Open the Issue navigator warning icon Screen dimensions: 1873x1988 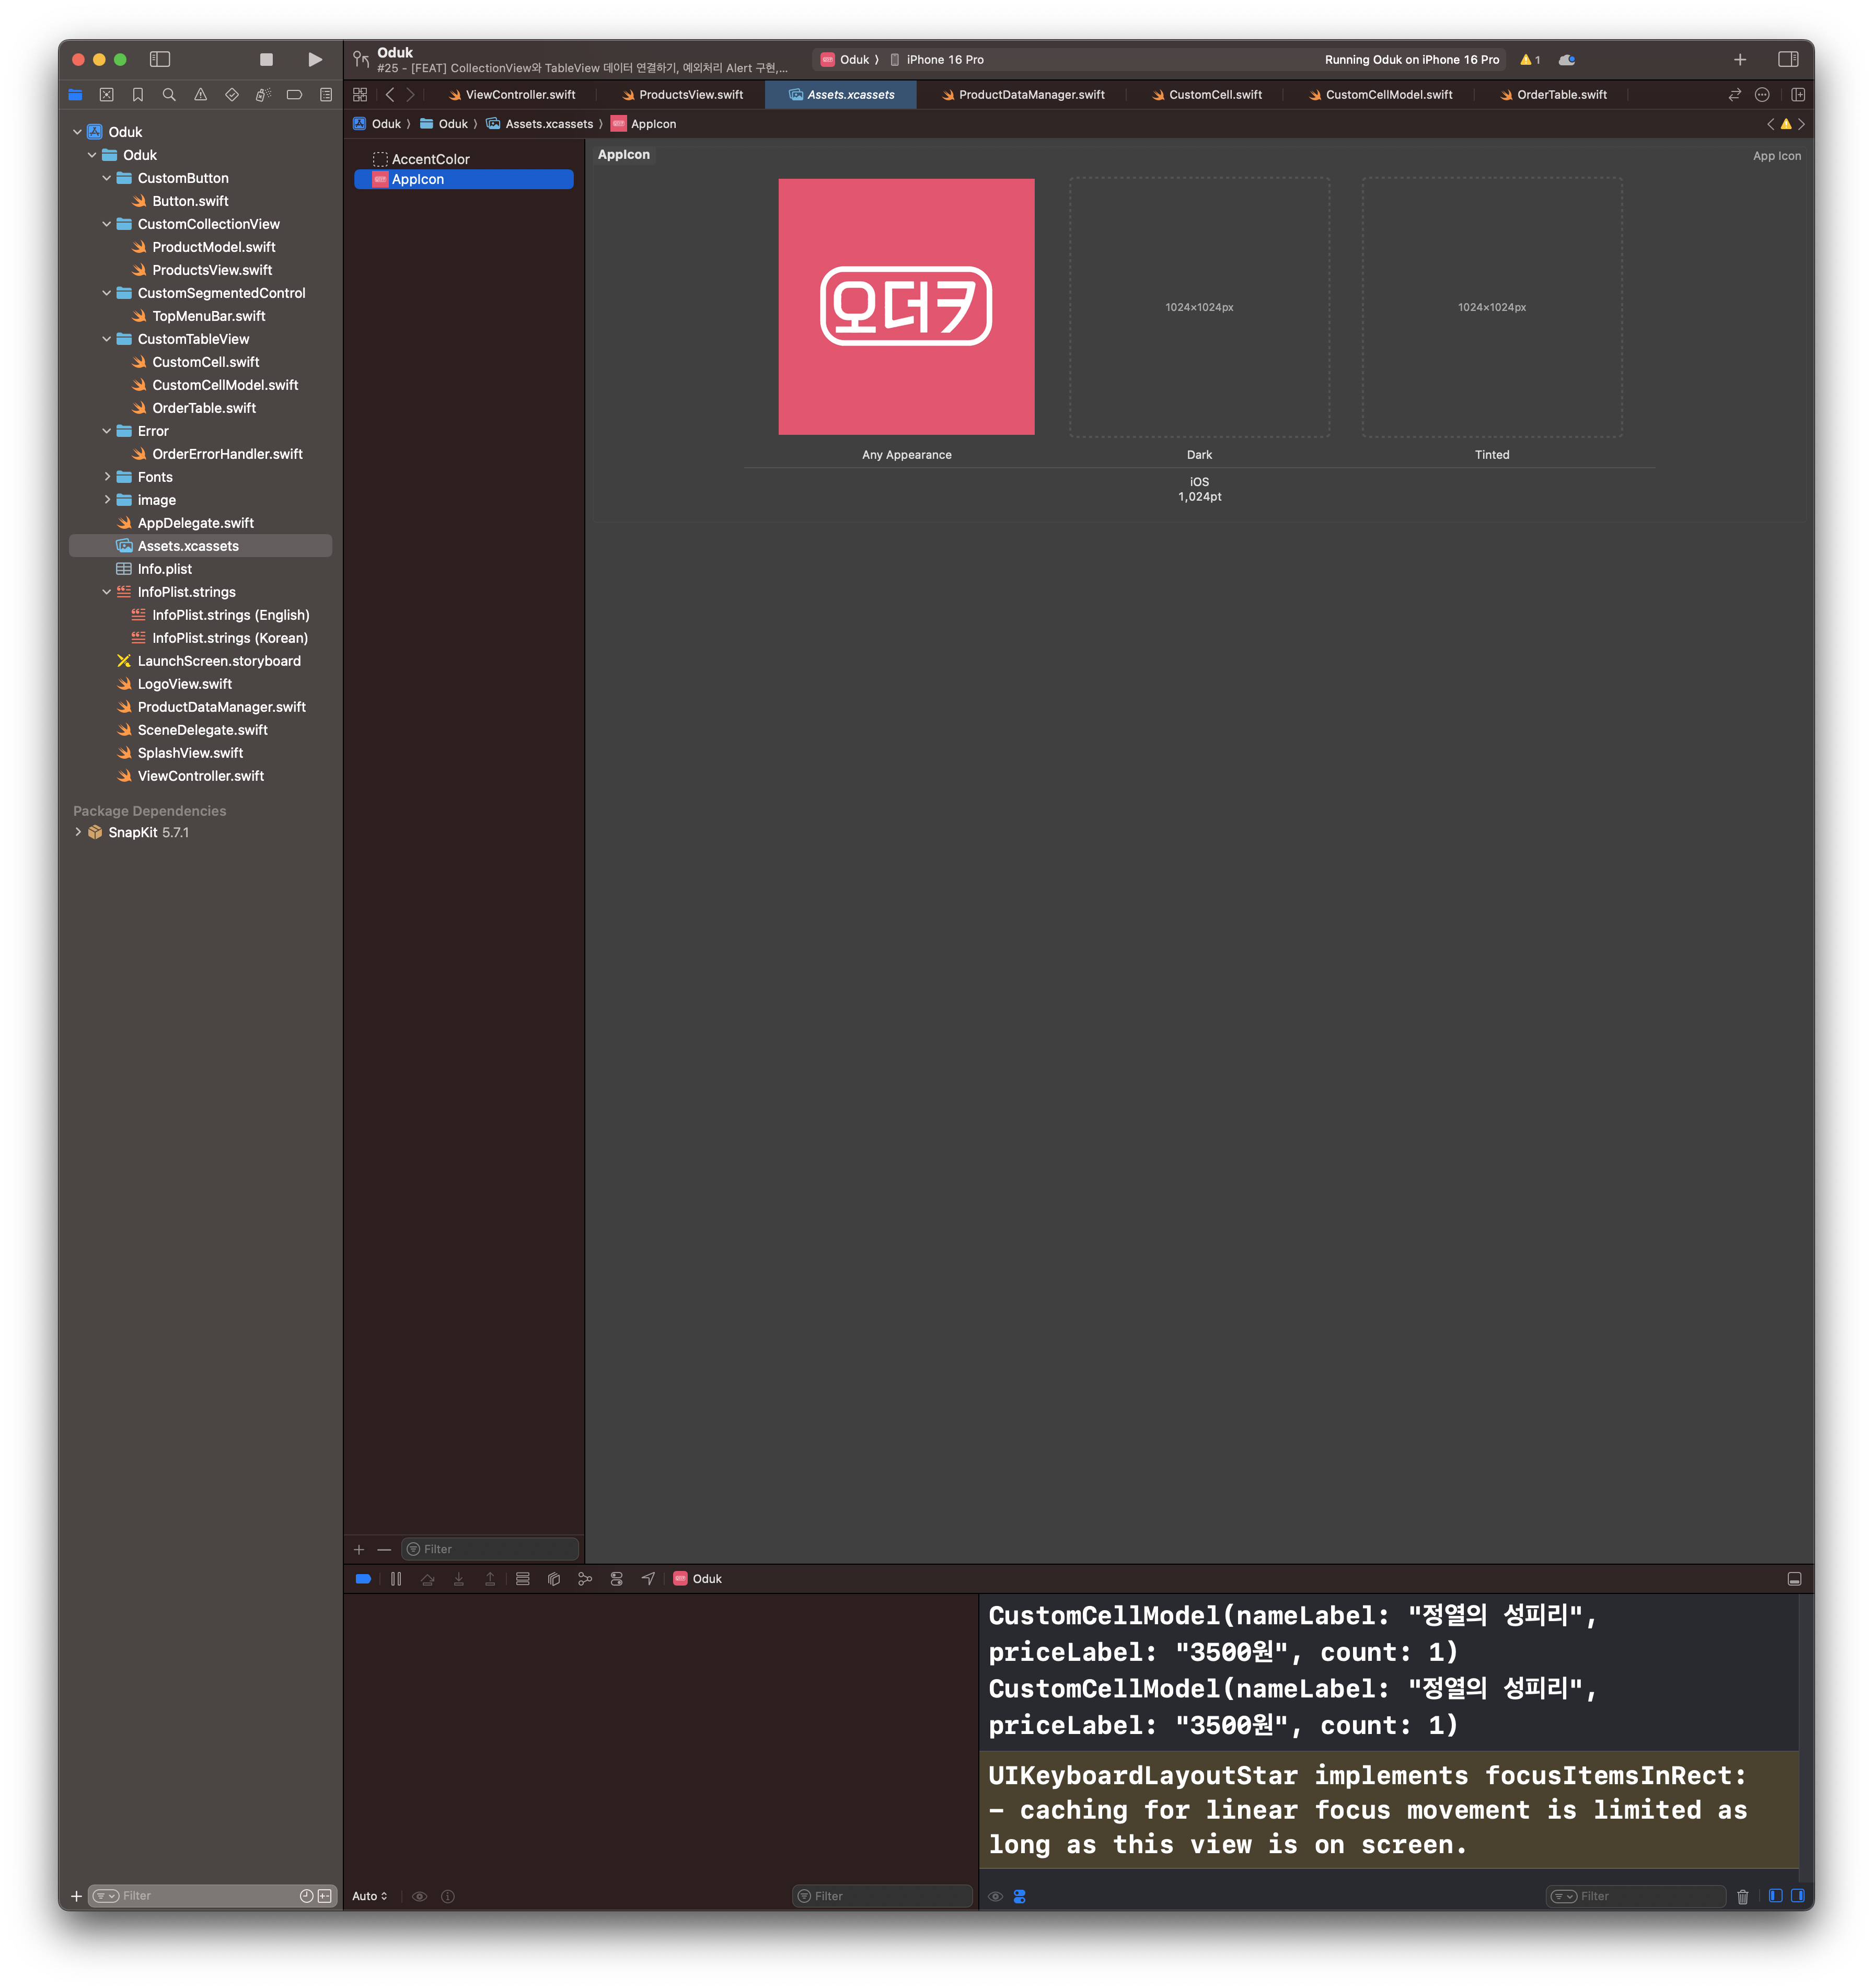(200, 95)
